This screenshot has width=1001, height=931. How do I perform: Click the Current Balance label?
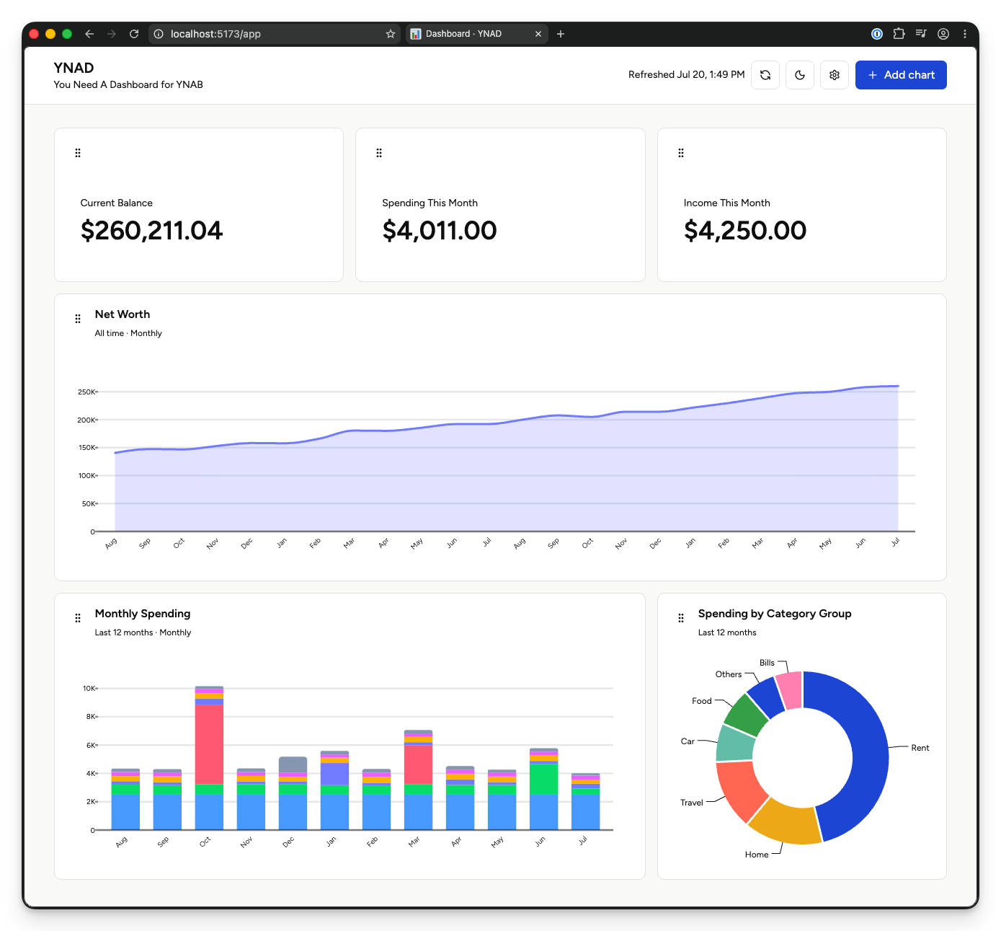click(116, 203)
